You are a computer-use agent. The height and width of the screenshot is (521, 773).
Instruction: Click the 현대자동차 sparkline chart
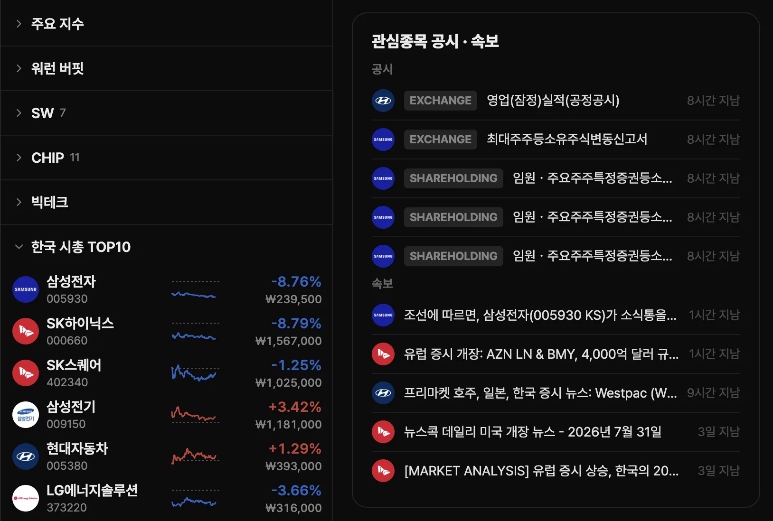pos(195,456)
